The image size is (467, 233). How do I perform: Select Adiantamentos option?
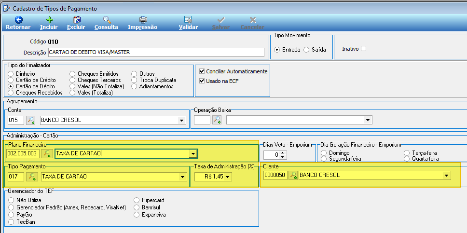point(134,86)
